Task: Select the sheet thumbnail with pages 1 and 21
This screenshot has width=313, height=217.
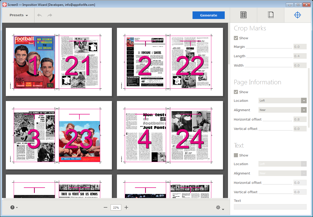Action: tap(59, 62)
